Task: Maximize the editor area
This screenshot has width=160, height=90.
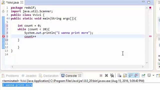Action: tap(149, 2)
